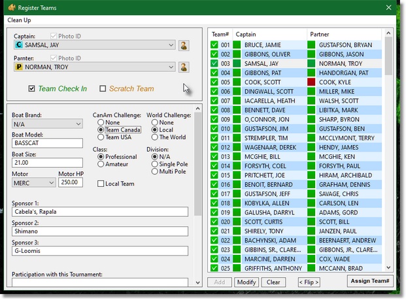Click the red status square for COOK, KYLE
This screenshot has height=300, width=406.
click(x=312, y=83)
